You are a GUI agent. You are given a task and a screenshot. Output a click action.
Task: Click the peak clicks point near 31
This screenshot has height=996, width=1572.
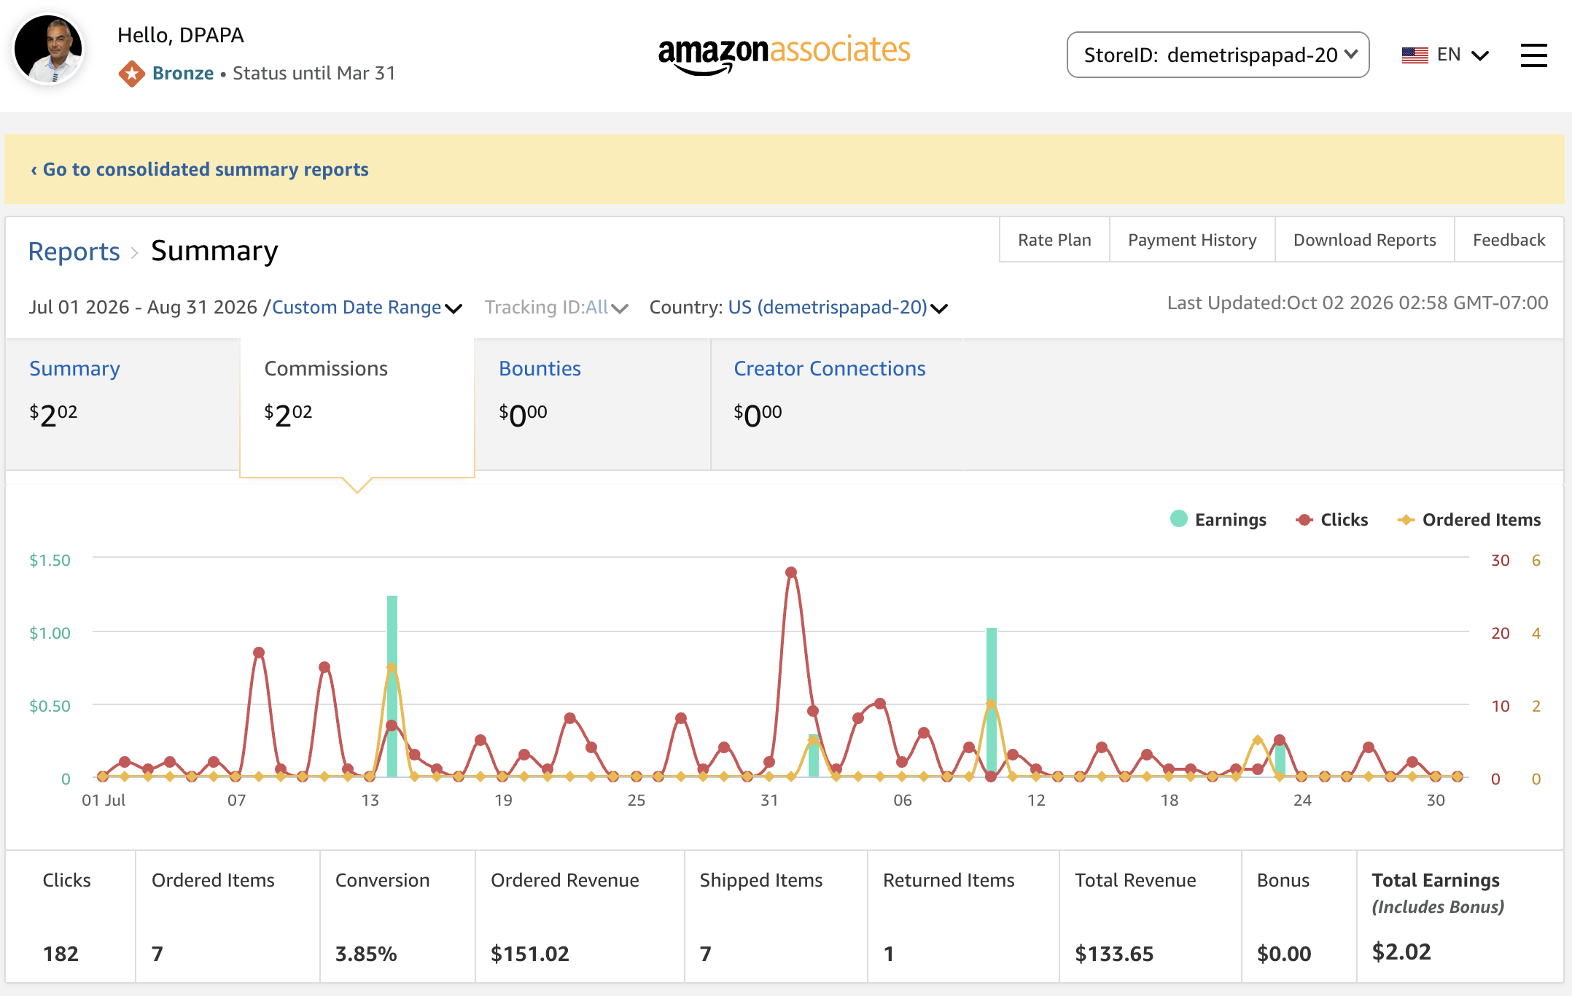[x=791, y=572]
